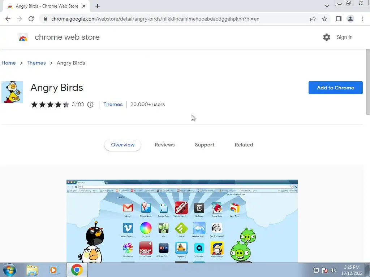The image size is (370, 277).
Task: Switch to the Support tab
Action: [x=205, y=145]
